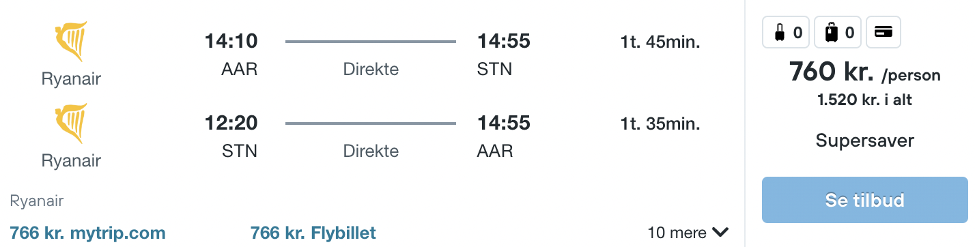Click the 'Supersaver' provider label
The height and width of the screenshot is (247, 975).
[x=865, y=141]
